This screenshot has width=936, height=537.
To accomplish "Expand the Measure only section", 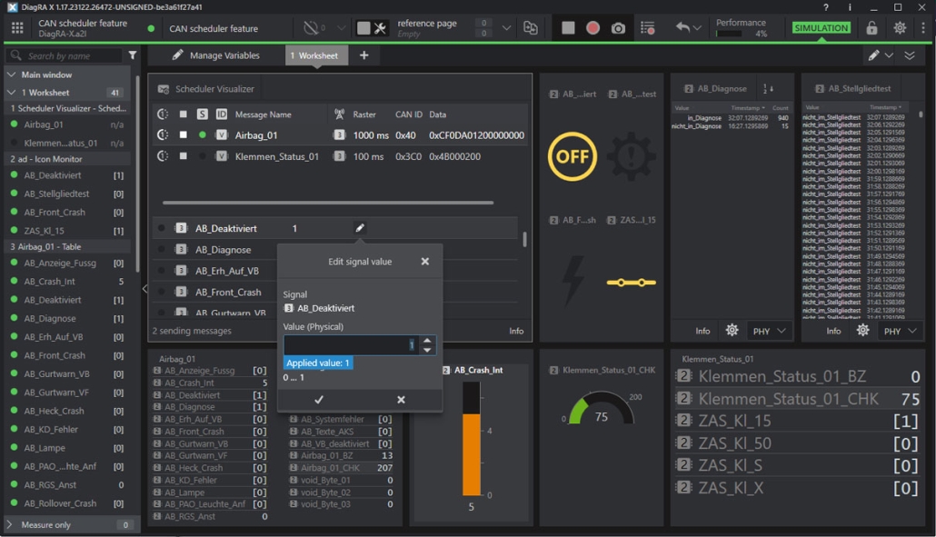I will [10, 524].
